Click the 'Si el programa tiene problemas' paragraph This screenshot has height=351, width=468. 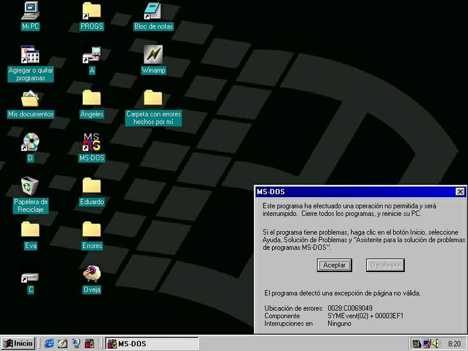pyautogui.click(x=364, y=240)
